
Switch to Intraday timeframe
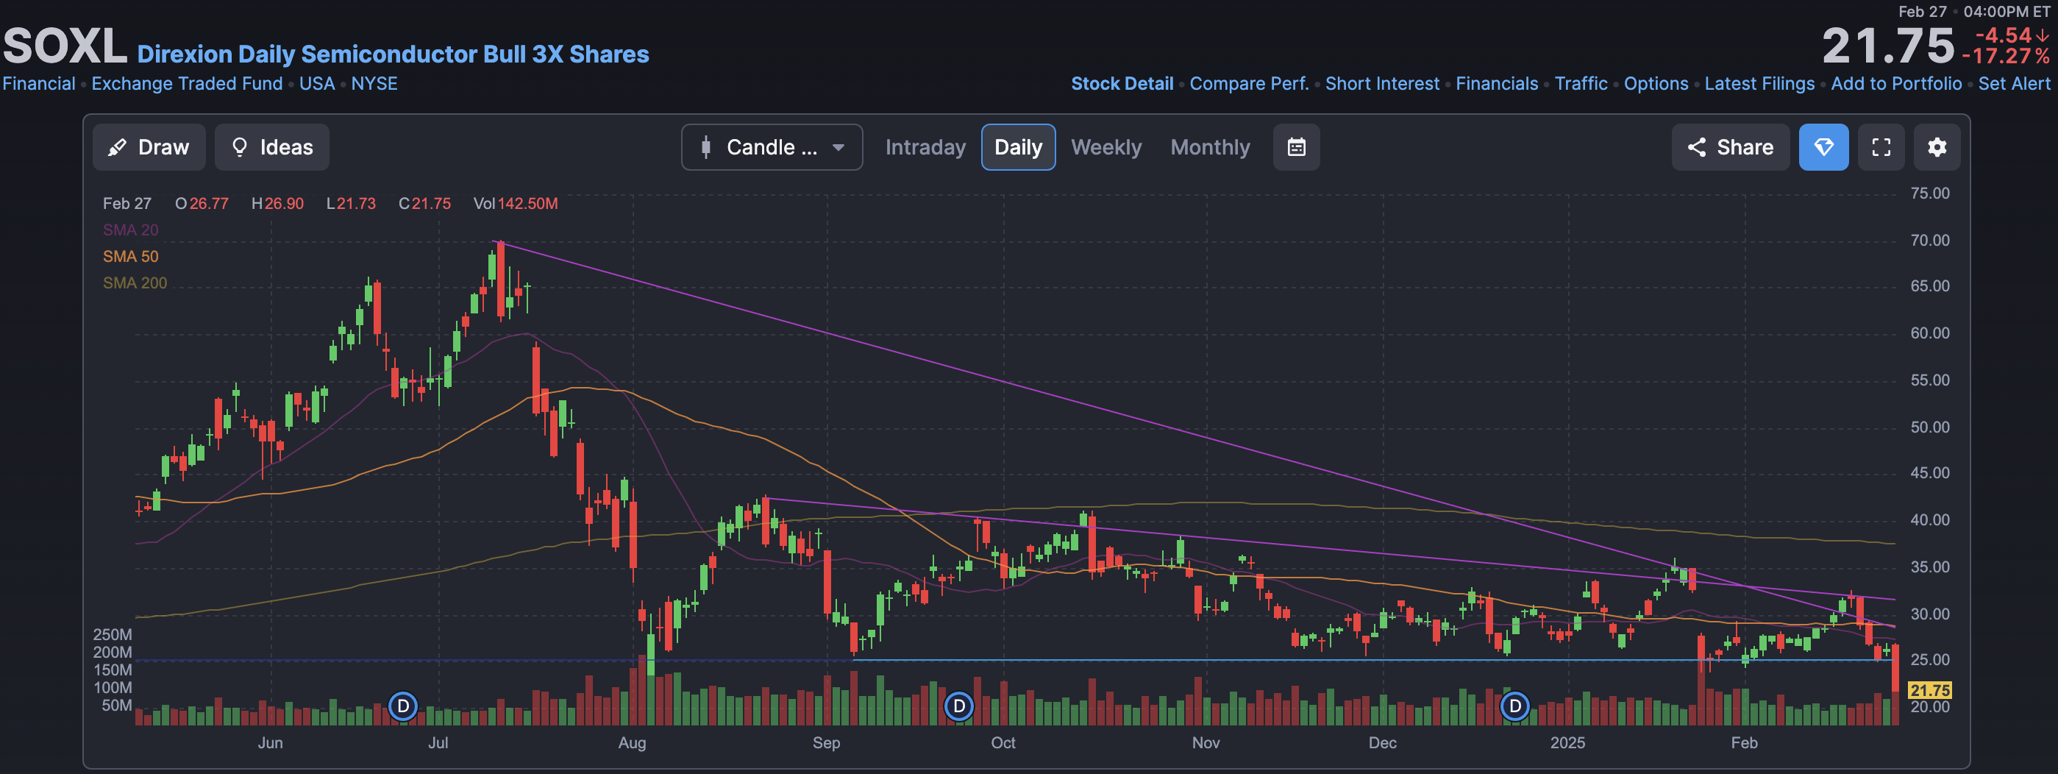point(925,147)
